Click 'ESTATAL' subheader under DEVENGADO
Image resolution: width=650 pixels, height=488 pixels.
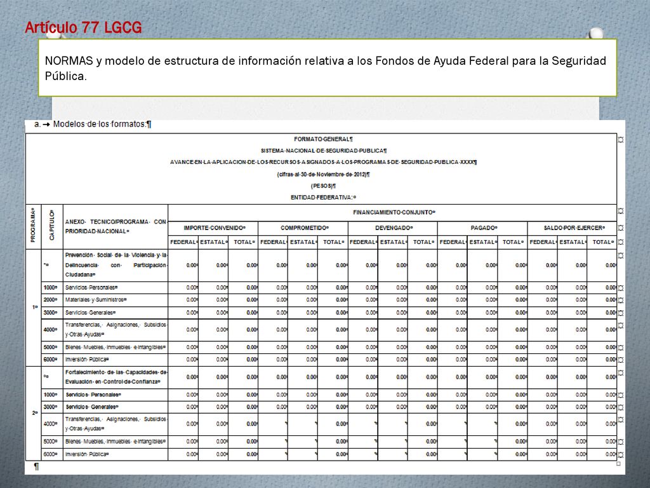pyautogui.click(x=393, y=242)
